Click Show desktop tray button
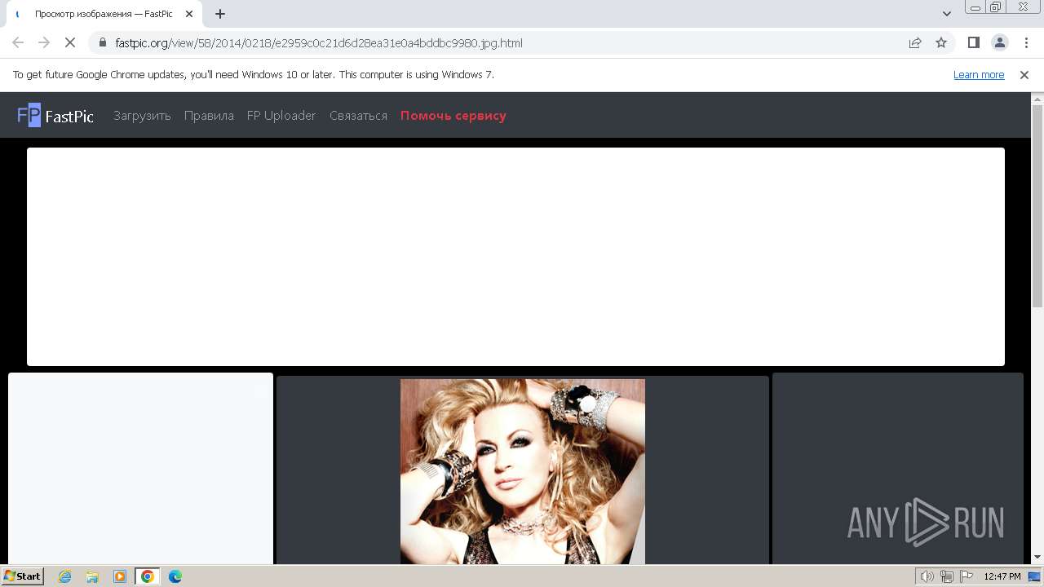1044x587 pixels. click(x=1035, y=576)
